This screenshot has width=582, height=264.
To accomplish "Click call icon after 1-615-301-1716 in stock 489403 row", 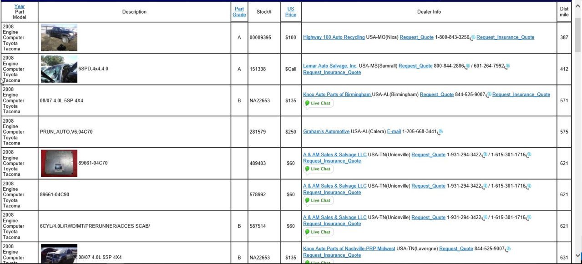I will click(x=528, y=155).
